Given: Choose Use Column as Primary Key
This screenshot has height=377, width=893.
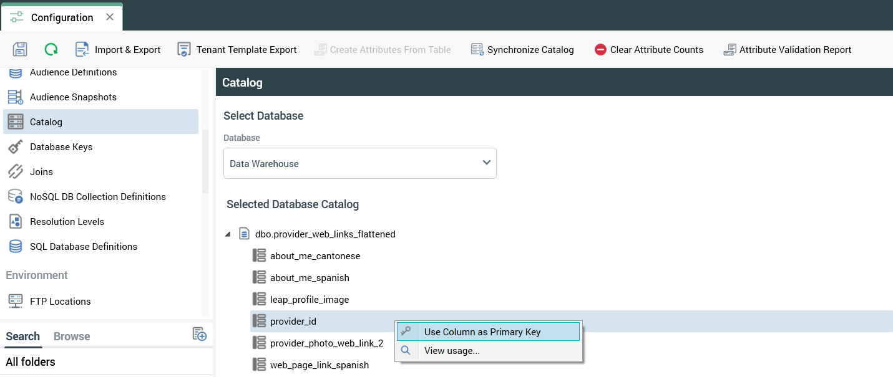Looking at the screenshot, I should click(x=482, y=332).
